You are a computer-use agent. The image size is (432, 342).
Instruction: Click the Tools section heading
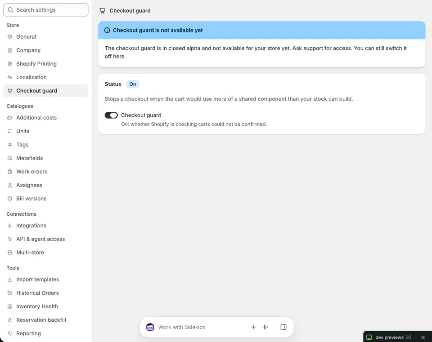pyautogui.click(x=13, y=268)
